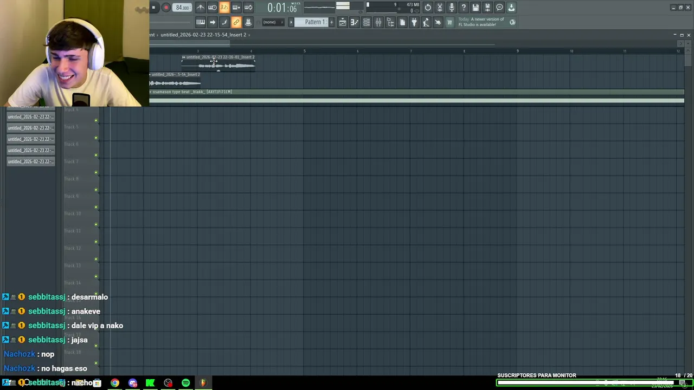The height and width of the screenshot is (390, 694).
Task: Toggle auto-scroll arrow icon
Action: tap(213, 22)
